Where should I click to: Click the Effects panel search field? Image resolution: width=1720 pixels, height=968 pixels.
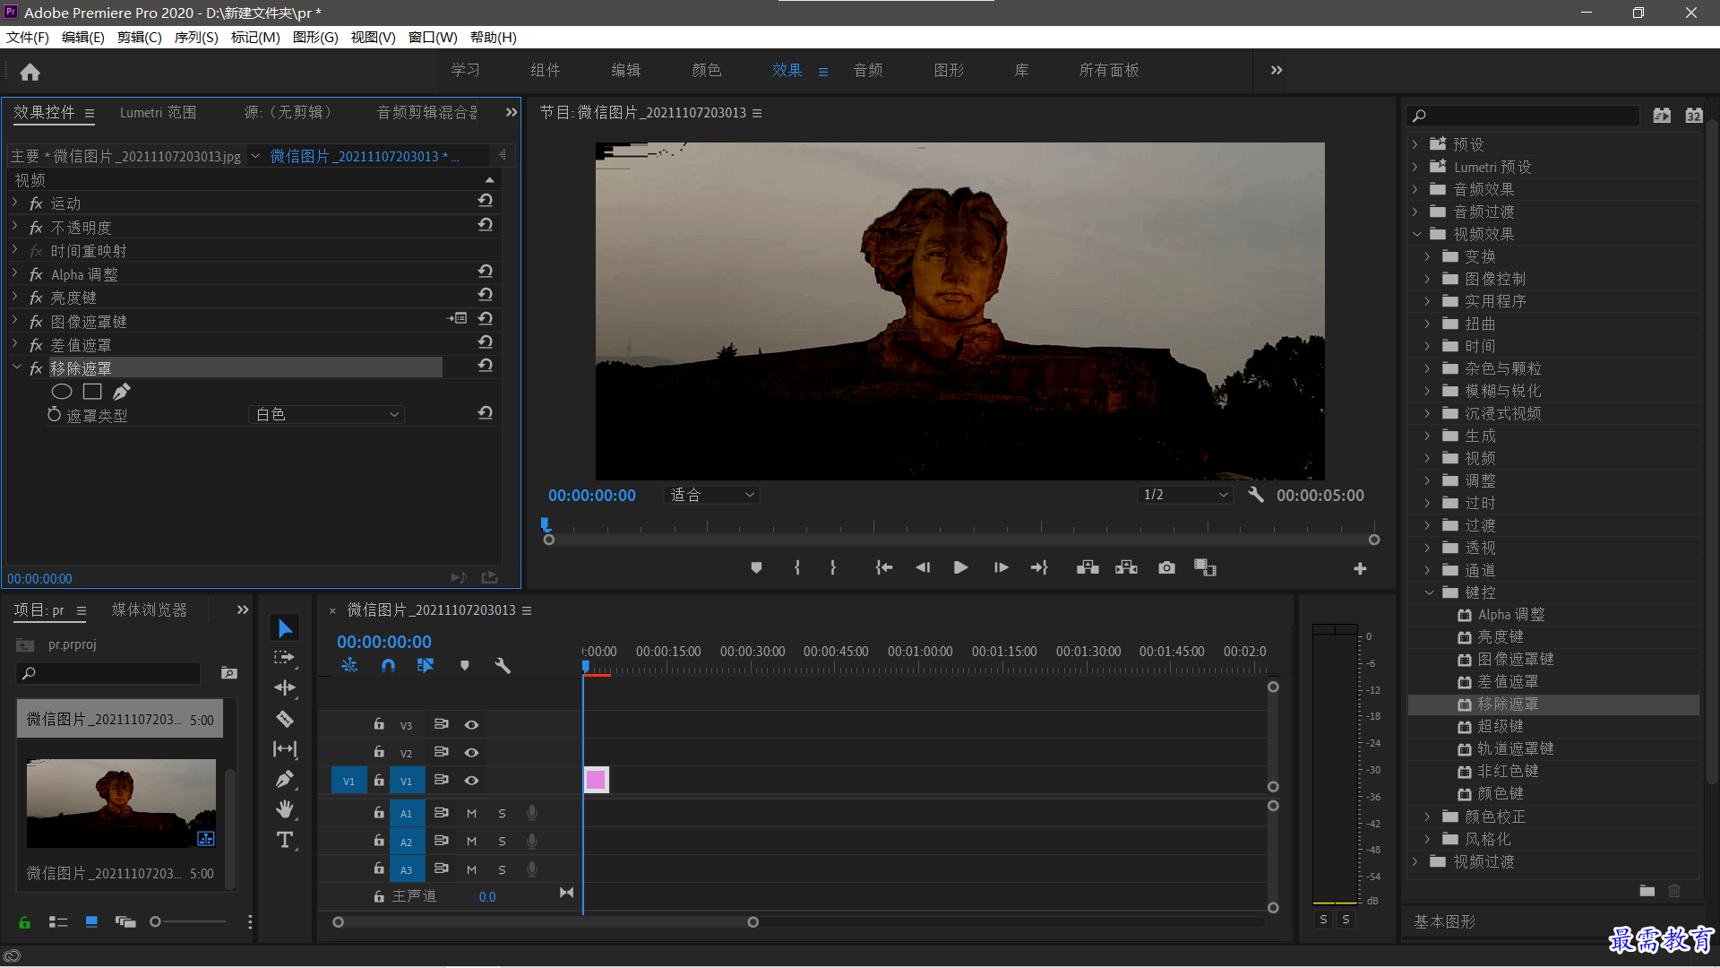point(1525,116)
